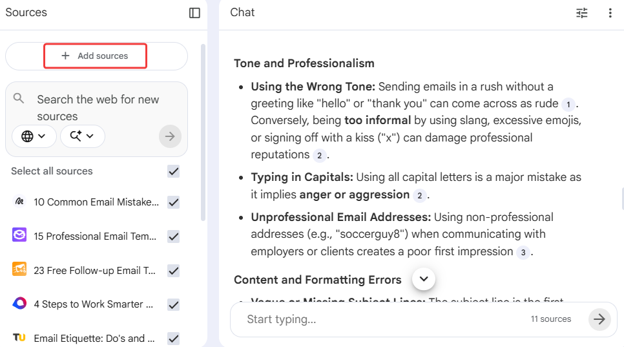Open chat configuration sliders icon

click(x=582, y=13)
